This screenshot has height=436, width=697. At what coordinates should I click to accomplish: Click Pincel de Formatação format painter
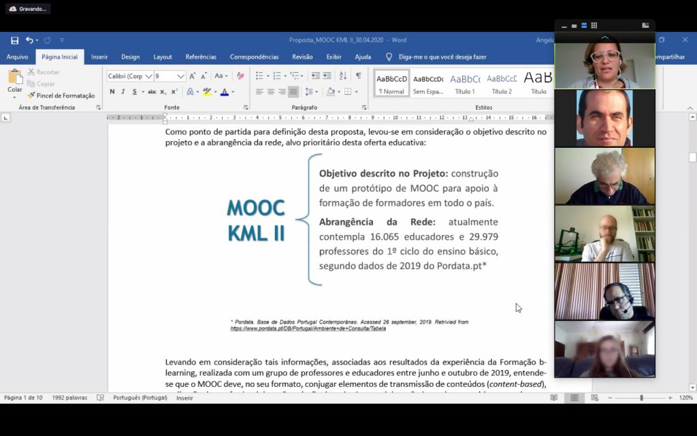point(61,95)
